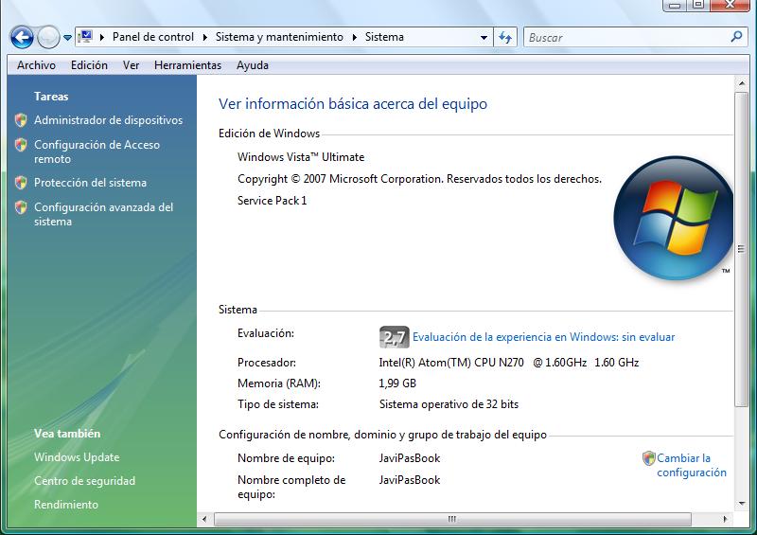Click the shield icon beside Protección del sistema

click(21, 183)
